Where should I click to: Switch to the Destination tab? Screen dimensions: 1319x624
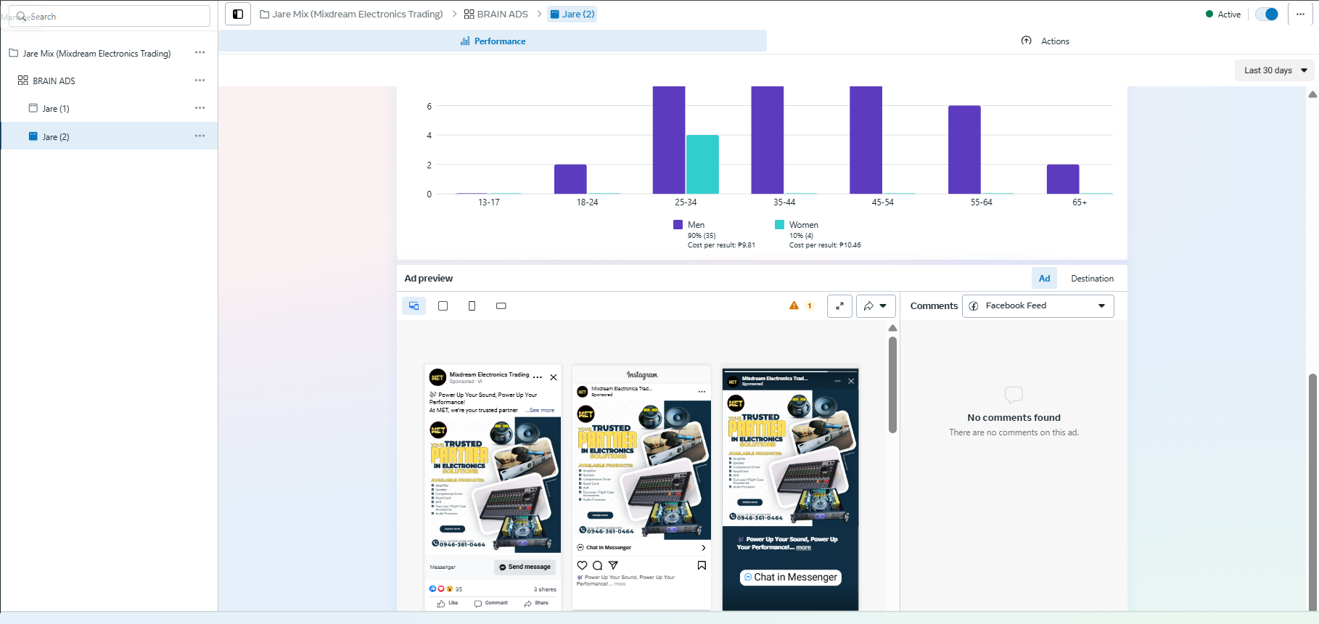pyautogui.click(x=1092, y=279)
